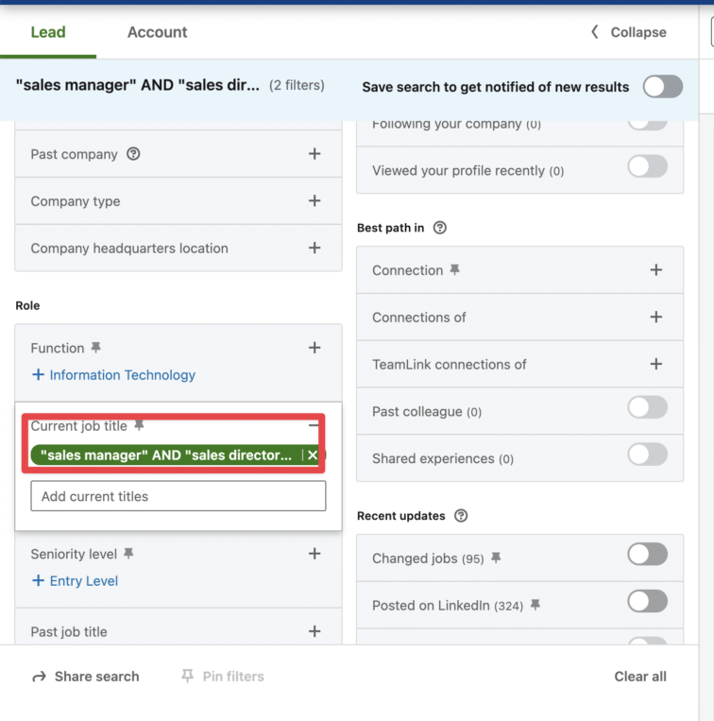Screen dimensions: 714x721
Task: Click the pin icon beside Changed jobs
Action: tap(496, 558)
